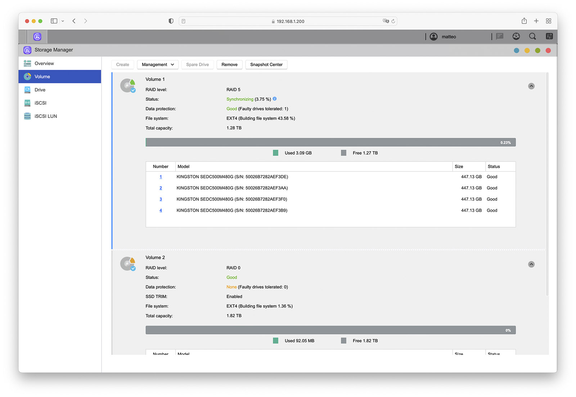576x397 pixels.
Task: Select the Volume sidebar item
Action: (60, 77)
